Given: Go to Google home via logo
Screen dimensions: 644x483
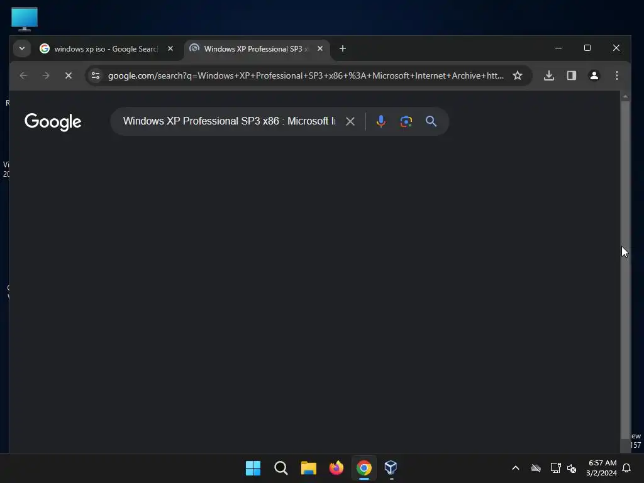Looking at the screenshot, I should (53, 122).
